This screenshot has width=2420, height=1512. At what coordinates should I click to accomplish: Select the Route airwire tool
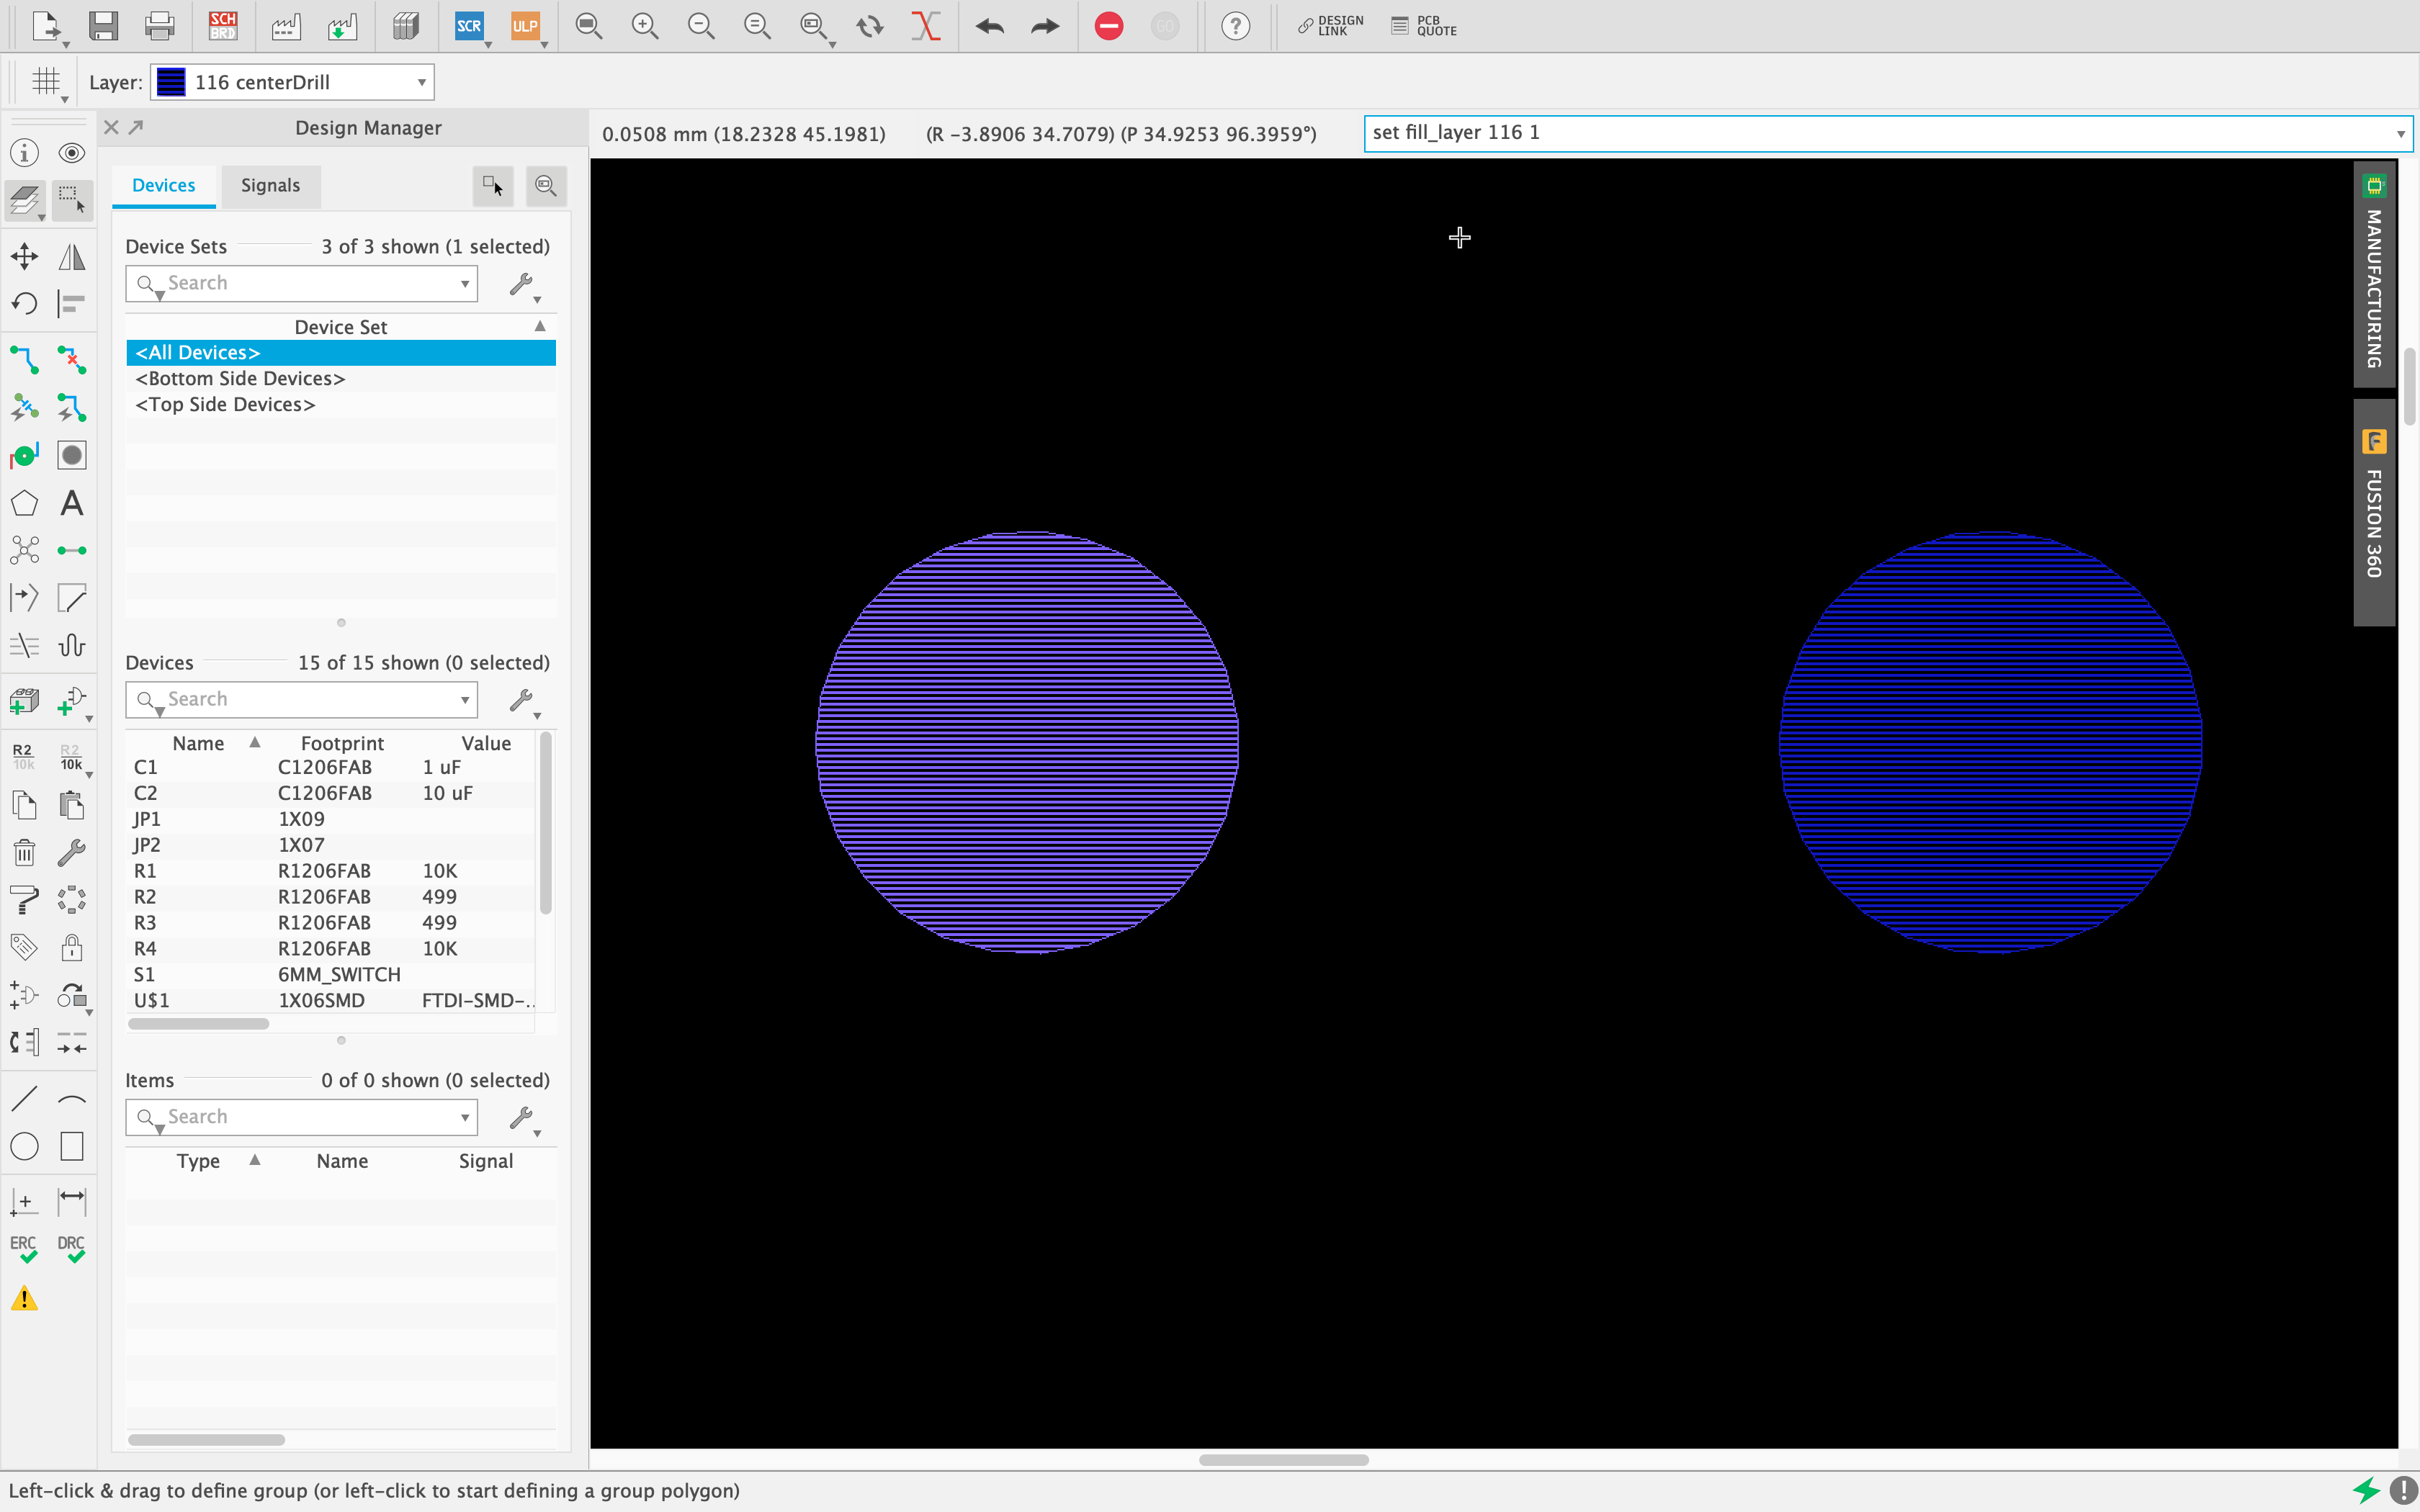(x=25, y=360)
